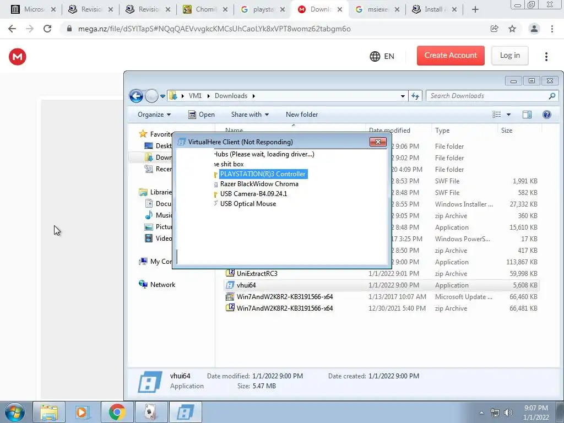Sort by the Size column header
Image resolution: width=564 pixels, height=423 pixels.
click(x=519, y=130)
